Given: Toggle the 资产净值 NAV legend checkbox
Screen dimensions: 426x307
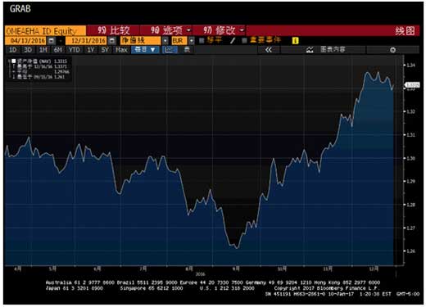Looking at the screenshot, I should [x=14, y=61].
